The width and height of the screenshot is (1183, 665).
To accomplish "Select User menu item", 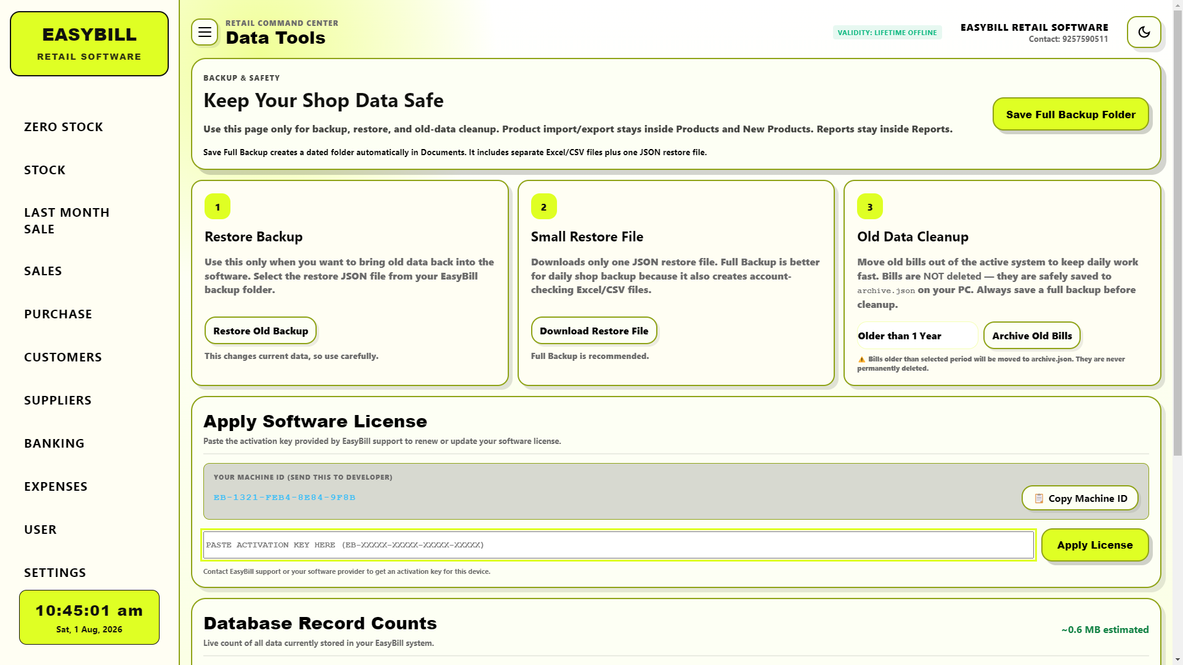I will (40, 530).
